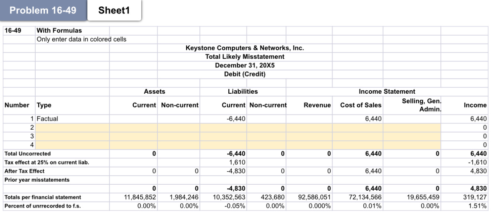Select the 'Factual' type cell
Image resolution: width=492 pixels, height=220 pixels.
click(x=73, y=119)
